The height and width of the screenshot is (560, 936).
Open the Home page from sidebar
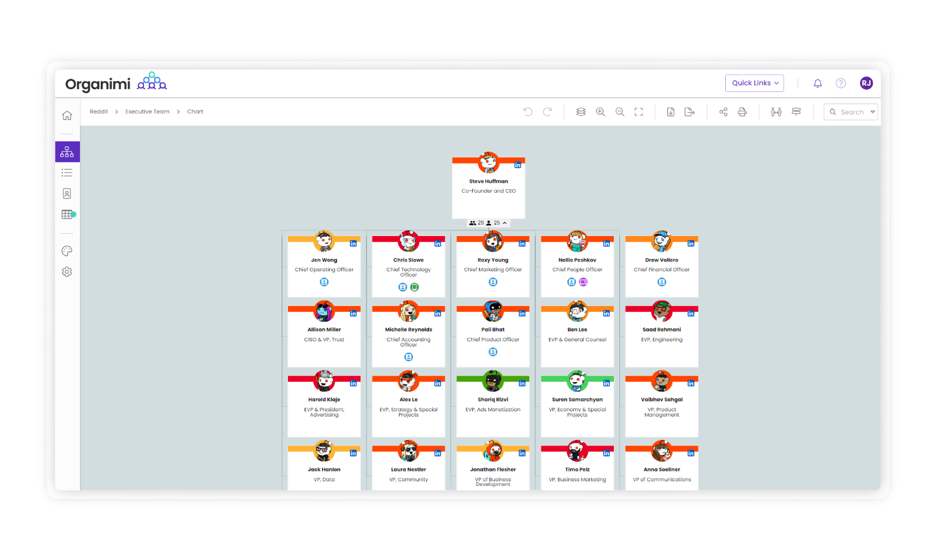point(67,116)
